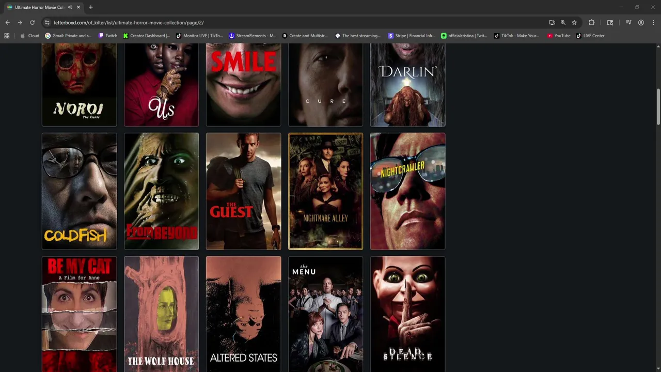Image resolution: width=661 pixels, height=372 pixels.
Task: Open the zoom magnifier icon in address bar
Action: coord(563,23)
